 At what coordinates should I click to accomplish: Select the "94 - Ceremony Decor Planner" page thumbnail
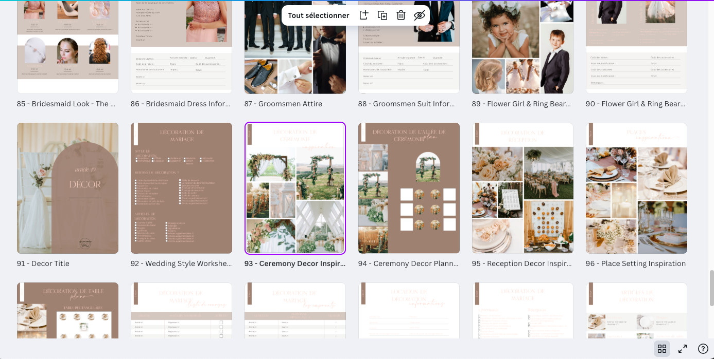(409, 188)
